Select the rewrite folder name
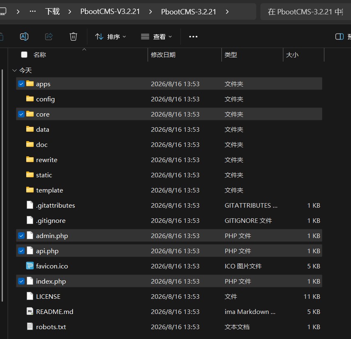This screenshot has height=339, width=351. point(47,160)
